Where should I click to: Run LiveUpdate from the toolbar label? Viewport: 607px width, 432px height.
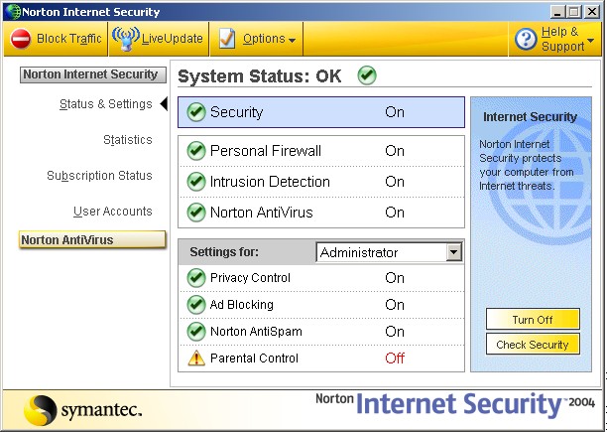pos(172,39)
